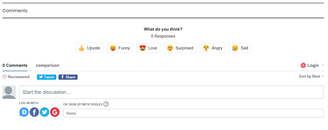The width and height of the screenshot is (328, 130).
Task: Expand the Sort by Best dropdown
Action: tap(311, 76)
